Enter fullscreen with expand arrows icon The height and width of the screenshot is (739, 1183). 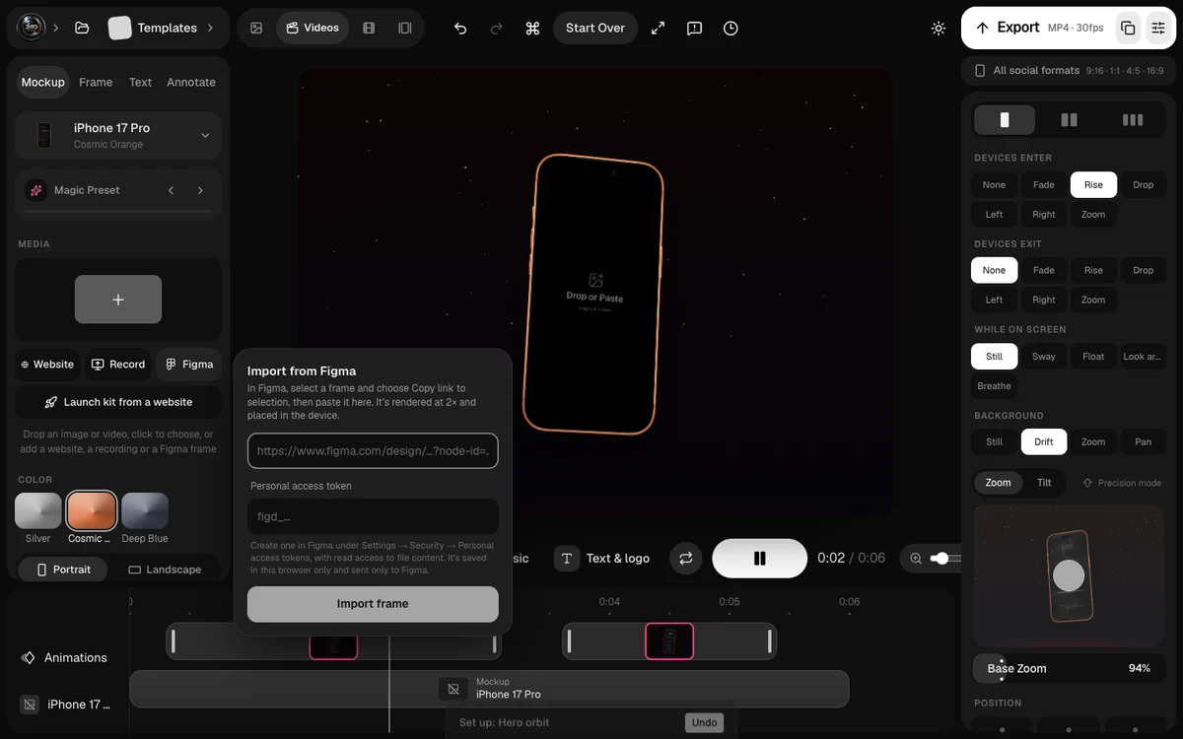tap(658, 28)
